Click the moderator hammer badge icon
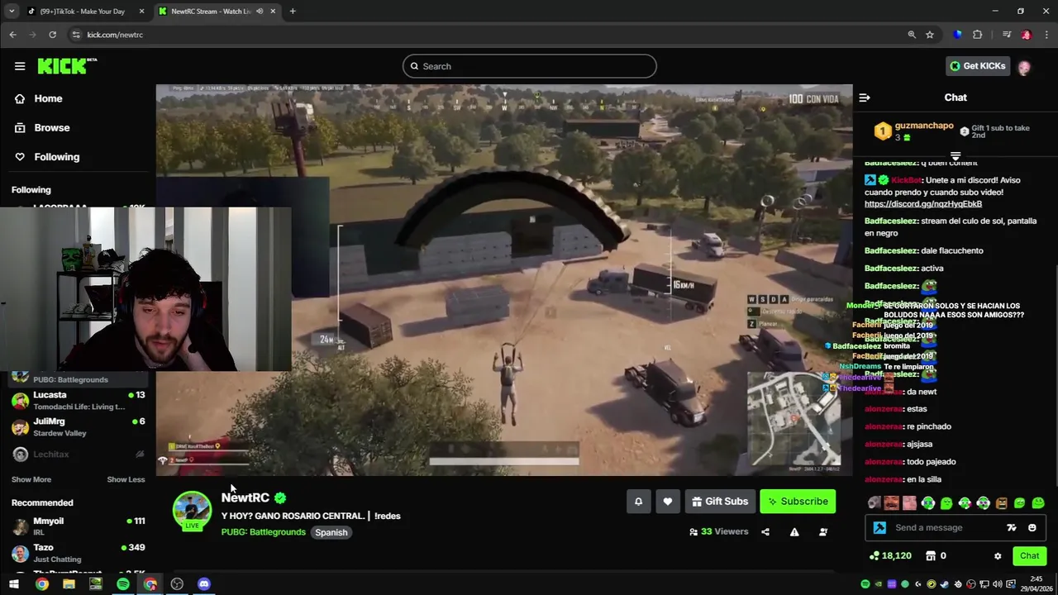This screenshot has width=1058, height=595. [x=879, y=527]
